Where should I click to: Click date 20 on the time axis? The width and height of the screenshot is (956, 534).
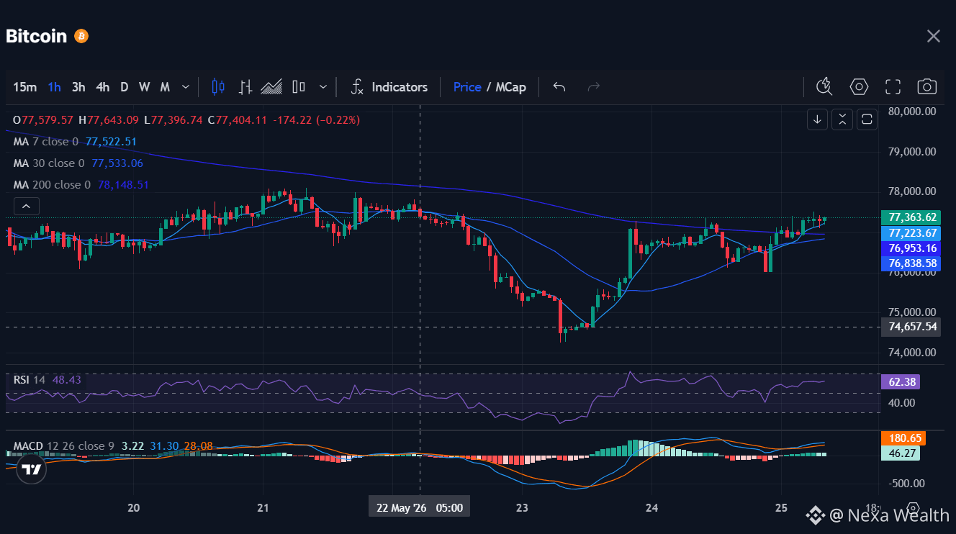pos(133,508)
